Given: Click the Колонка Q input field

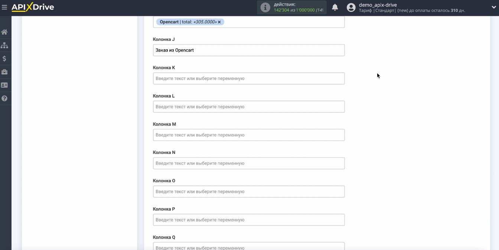Looking at the screenshot, I should tap(249, 246).
